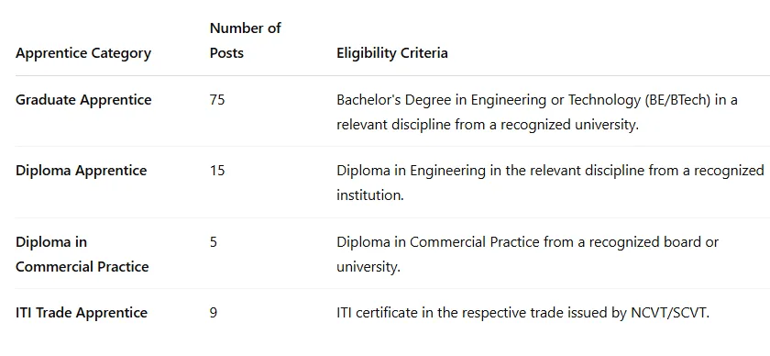Click the Bachelor's Degree eligibility text
This screenshot has height=356, width=770.
click(537, 112)
